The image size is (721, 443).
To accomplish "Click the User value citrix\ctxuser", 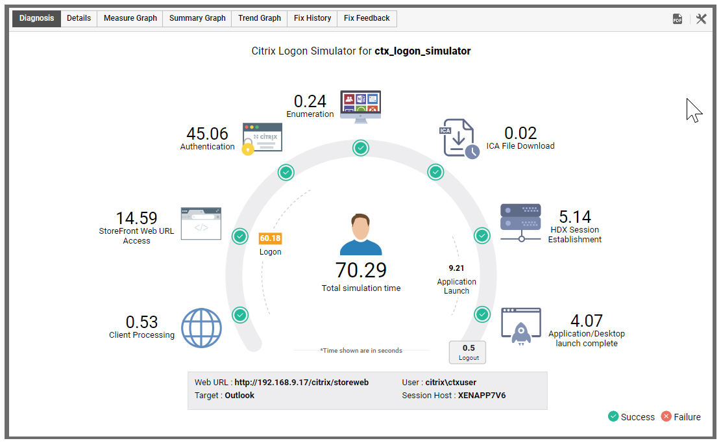I will tap(450, 383).
